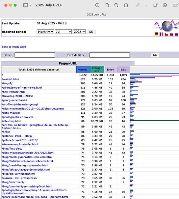This screenshot has height=199, width=179.
Task: Open the 2025 year dropdown
Action: [x=79, y=32]
